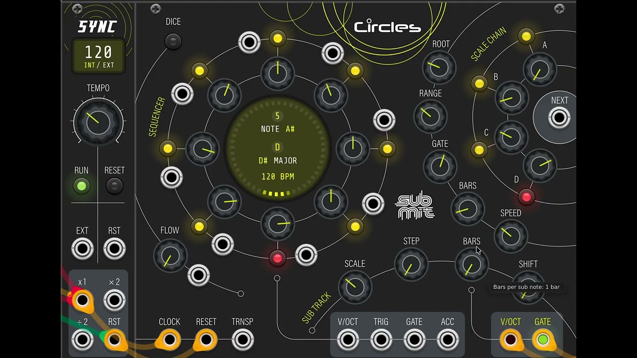Click the ÷2 clock output jack
The image size is (637, 358).
(x=82, y=340)
